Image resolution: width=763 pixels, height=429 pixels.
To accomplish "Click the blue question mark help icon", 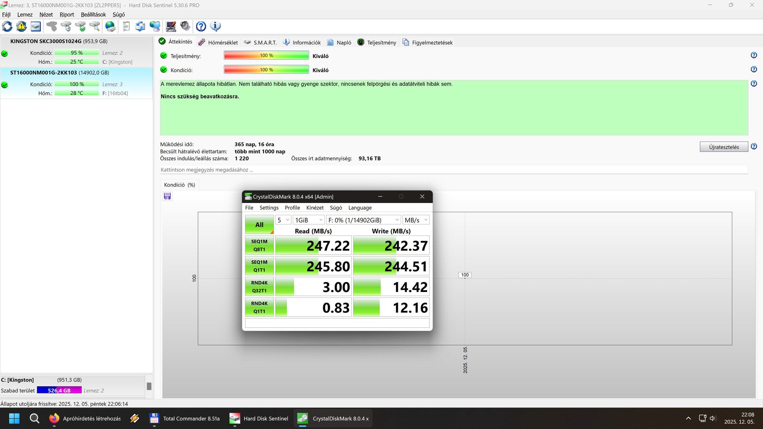I will coord(201,26).
